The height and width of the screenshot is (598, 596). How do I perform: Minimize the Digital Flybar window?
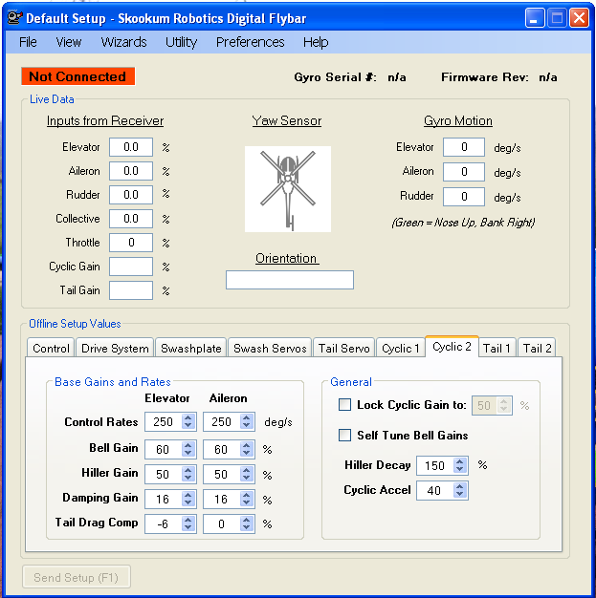pos(535,18)
